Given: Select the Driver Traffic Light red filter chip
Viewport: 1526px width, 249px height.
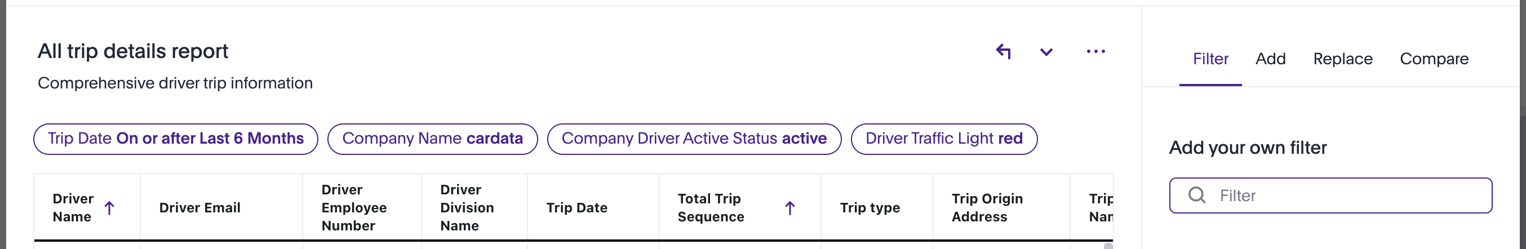Looking at the screenshot, I should (944, 139).
